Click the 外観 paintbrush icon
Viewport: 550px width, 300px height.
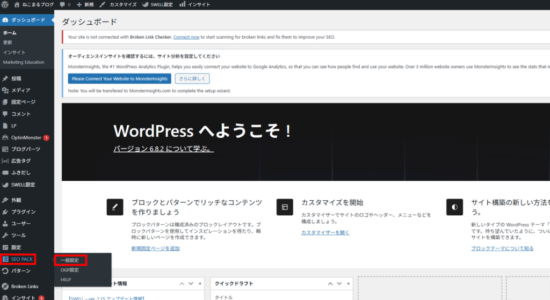point(5,200)
